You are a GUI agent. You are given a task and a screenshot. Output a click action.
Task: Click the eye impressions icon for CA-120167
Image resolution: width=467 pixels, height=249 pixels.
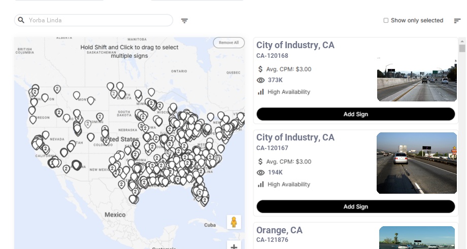click(x=261, y=172)
